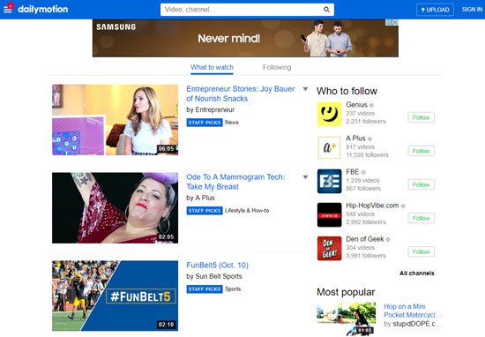Click verified badge next to Hip-HopVibe.com

point(403,206)
